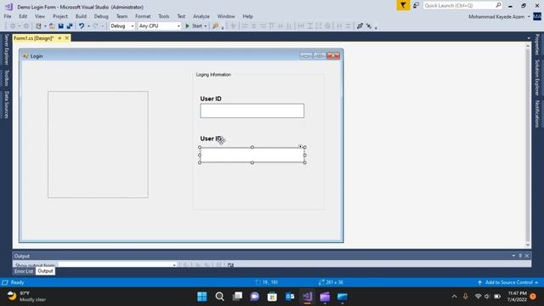This screenshot has height=306, width=544.
Task: Click the Quick Launch search magnifier
Action: coord(498,5)
